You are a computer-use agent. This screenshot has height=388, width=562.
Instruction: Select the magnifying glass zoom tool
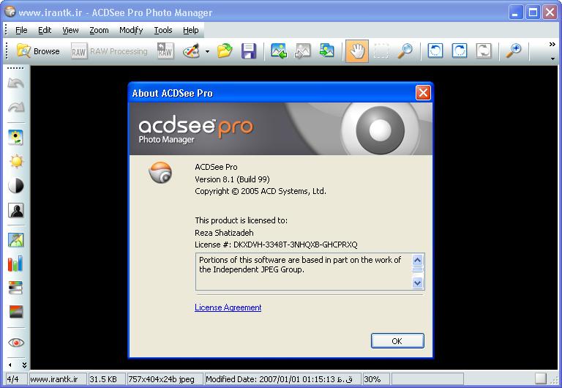pos(405,51)
